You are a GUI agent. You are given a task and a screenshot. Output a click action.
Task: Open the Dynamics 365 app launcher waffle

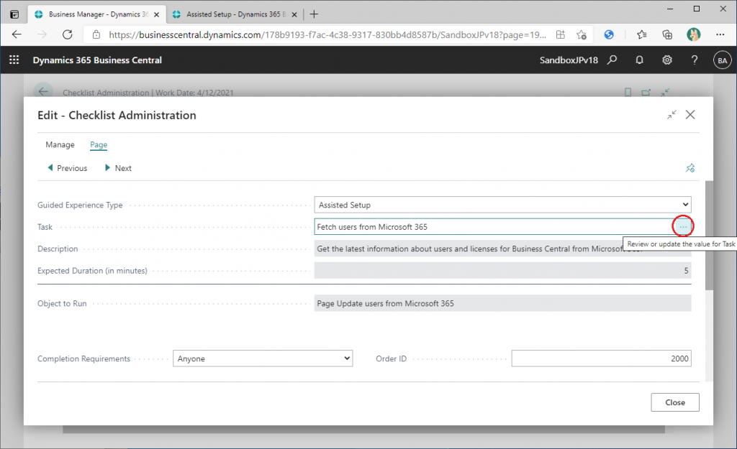(x=14, y=60)
